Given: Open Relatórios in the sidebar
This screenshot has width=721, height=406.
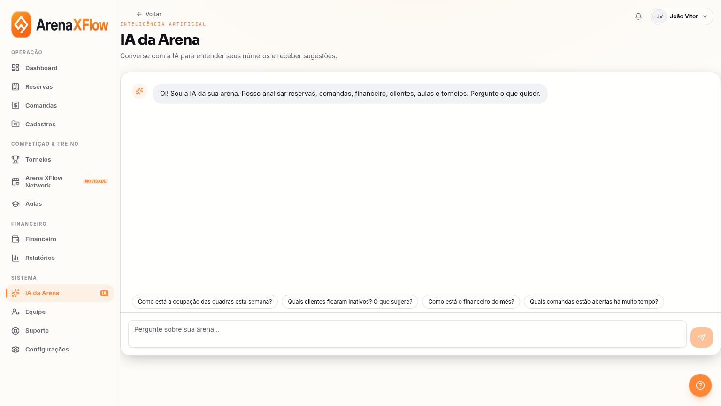Looking at the screenshot, I should (60, 258).
